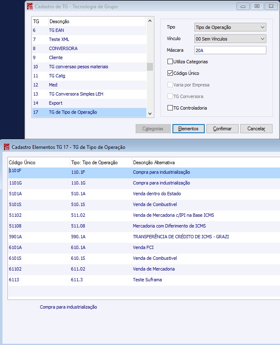Uncheck the Código Único checkbox
This screenshot has width=280, height=345.
(170, 73)
